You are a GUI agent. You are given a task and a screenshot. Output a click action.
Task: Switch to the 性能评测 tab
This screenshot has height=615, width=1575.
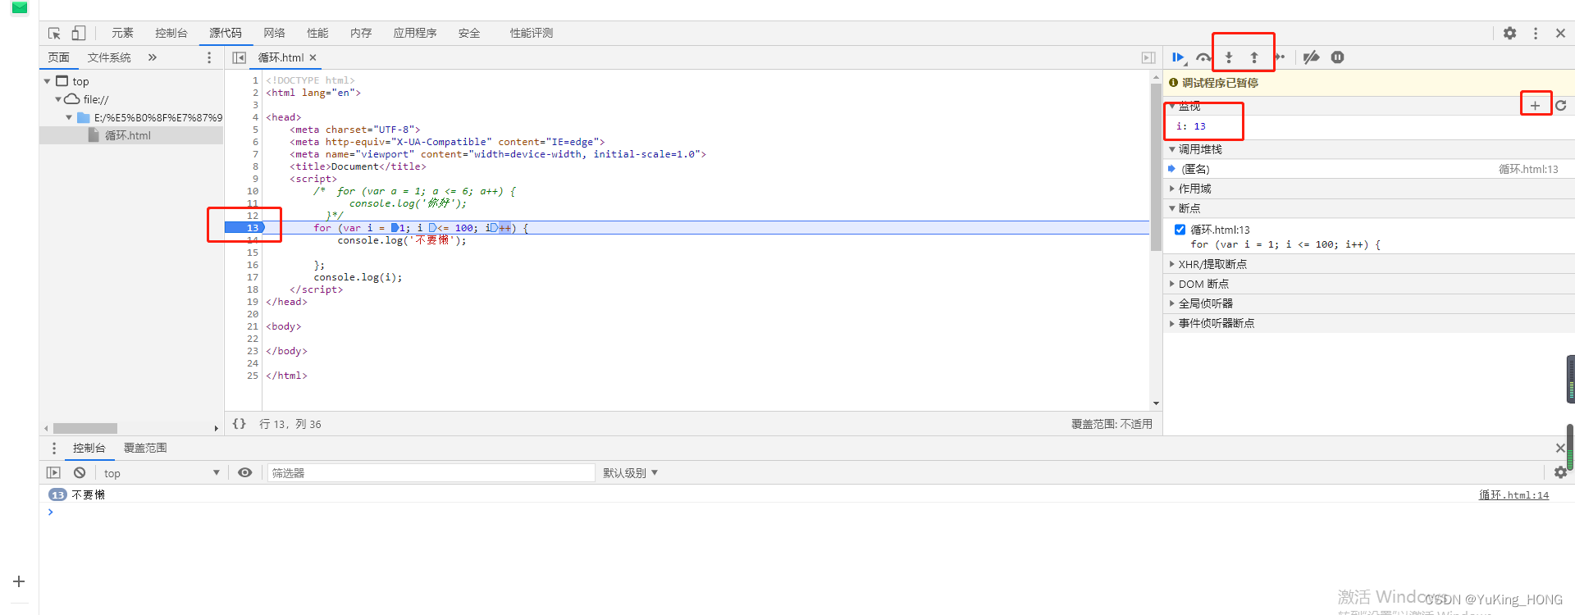(x=532, y=33)
